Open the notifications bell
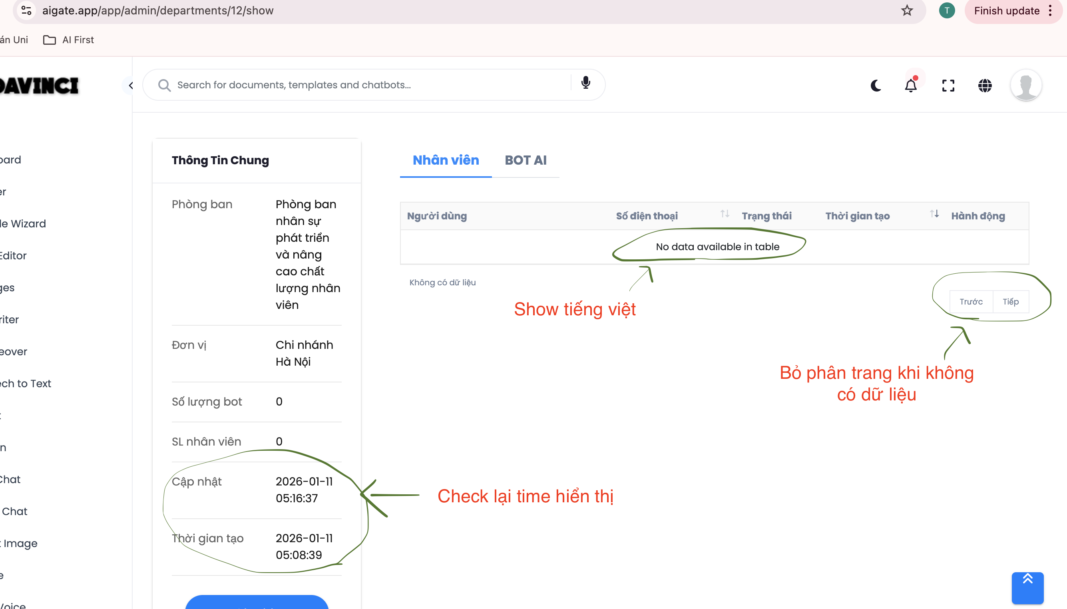 (911, 86)
